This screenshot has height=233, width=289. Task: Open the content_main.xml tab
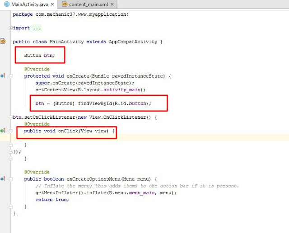[88, 4]
